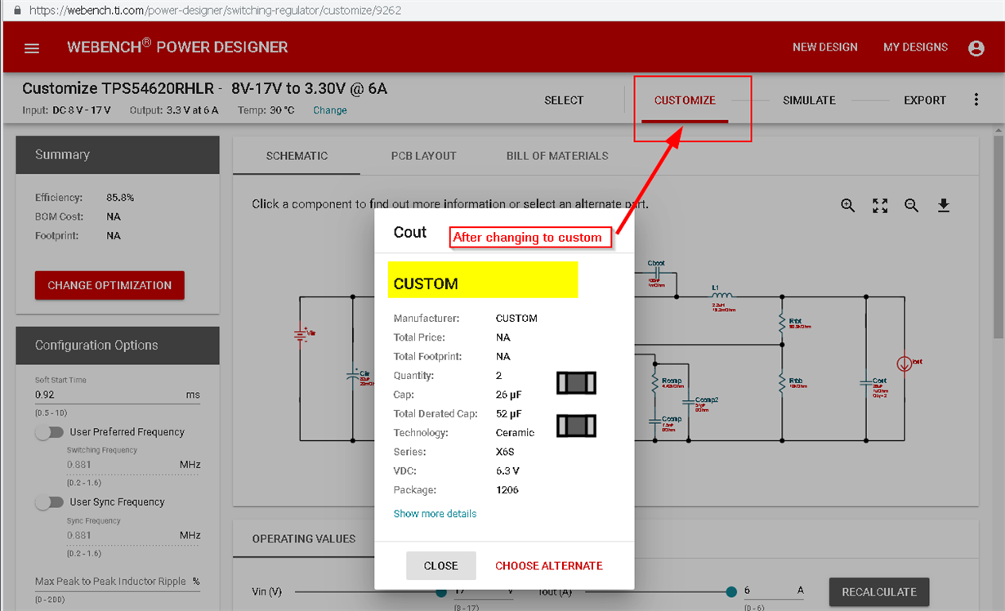
Task: Click the lower capacitor package image
Action: 576,426
